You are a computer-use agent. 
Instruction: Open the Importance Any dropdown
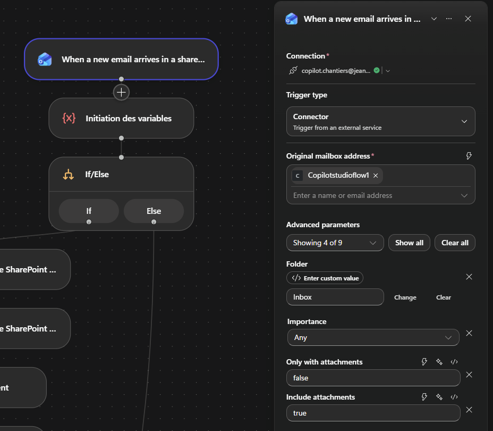[373, 337]
